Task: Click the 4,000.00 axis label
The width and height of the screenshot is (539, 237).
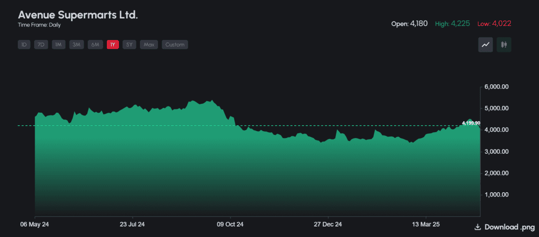Action: tap(496, 130)
